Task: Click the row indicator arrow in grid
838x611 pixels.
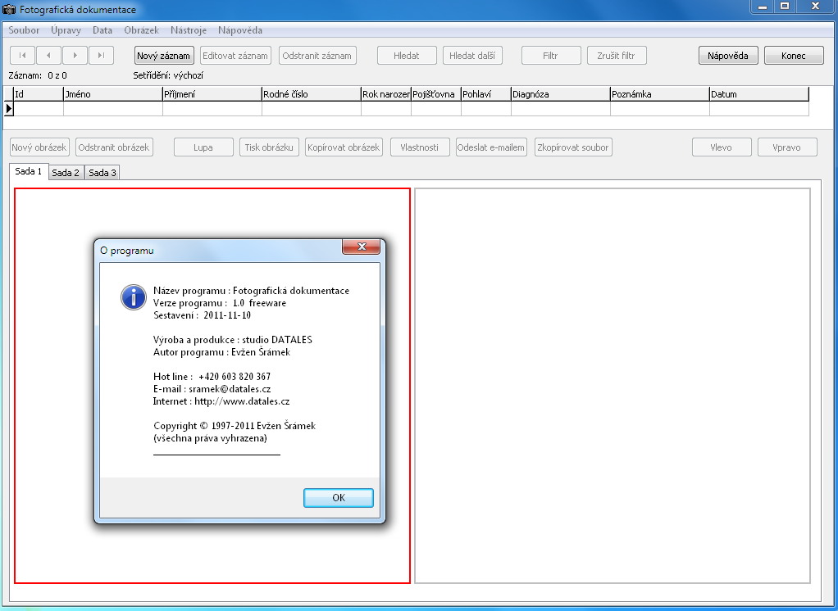Action: [x=9, y=108]
